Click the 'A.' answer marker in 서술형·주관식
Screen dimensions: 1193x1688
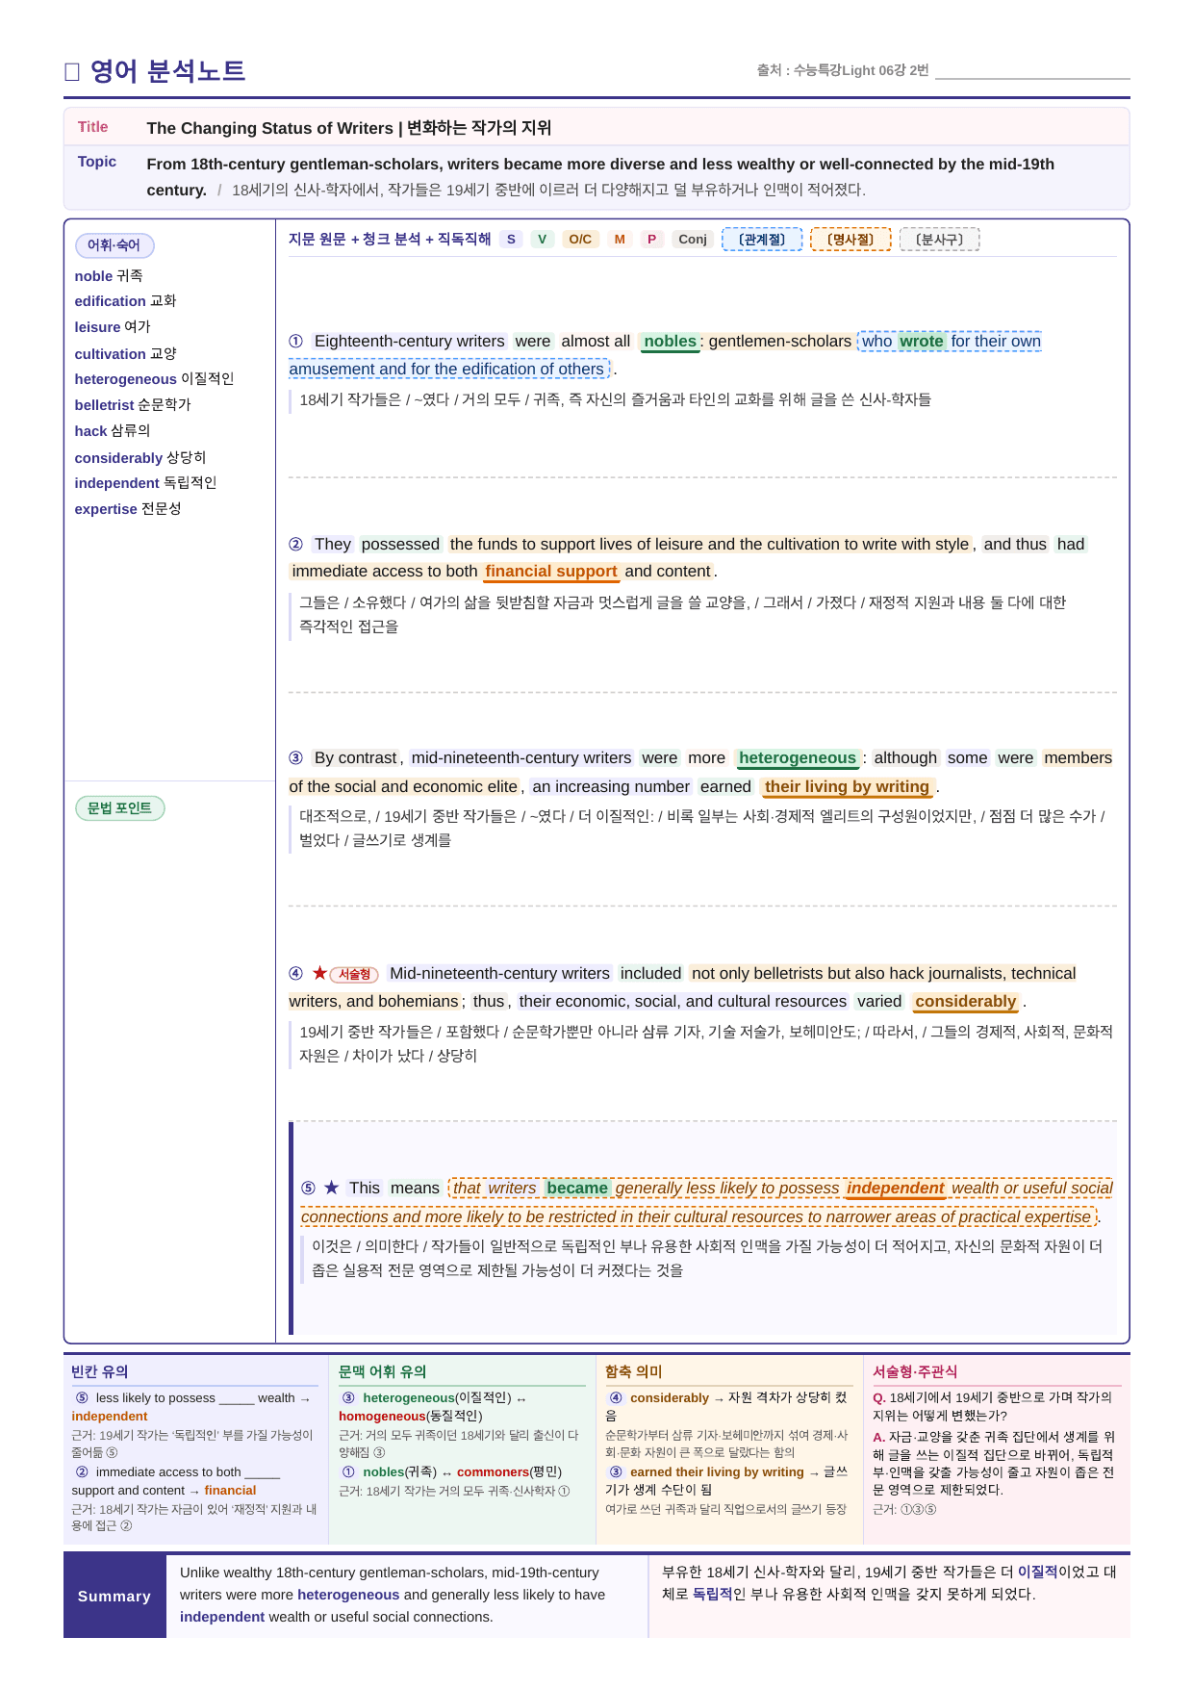click(879, 1437)
